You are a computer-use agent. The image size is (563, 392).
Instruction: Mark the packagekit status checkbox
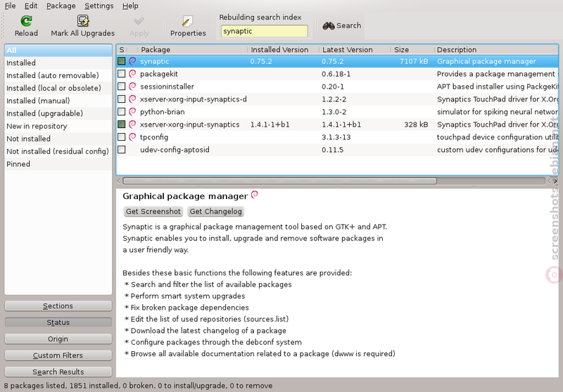[122, 74]
